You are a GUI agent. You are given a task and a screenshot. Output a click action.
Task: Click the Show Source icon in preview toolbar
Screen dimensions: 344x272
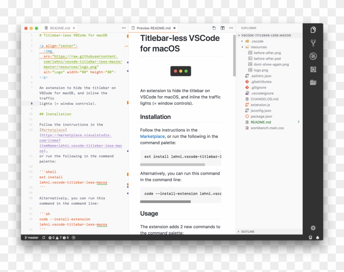pos(214,28)
